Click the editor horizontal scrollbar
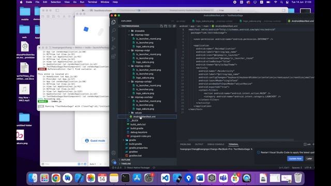Screen dimensions: 331x186 (241, 140)
